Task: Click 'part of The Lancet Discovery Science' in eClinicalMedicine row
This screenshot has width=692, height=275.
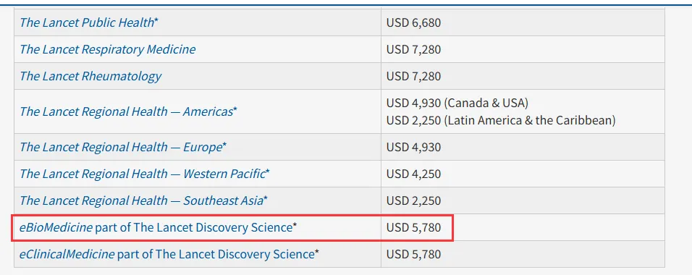Action: pos(216,254)
